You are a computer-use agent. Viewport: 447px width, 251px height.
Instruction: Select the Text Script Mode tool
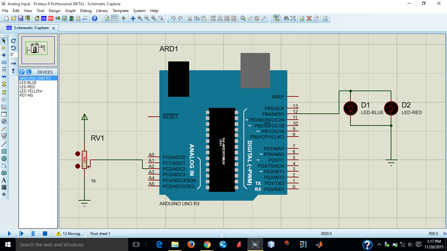click(4, 69)
